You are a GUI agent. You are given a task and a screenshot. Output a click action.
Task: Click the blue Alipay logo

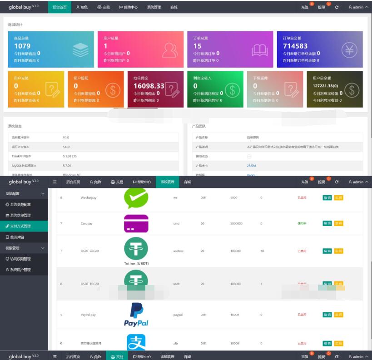coord(136,343)
